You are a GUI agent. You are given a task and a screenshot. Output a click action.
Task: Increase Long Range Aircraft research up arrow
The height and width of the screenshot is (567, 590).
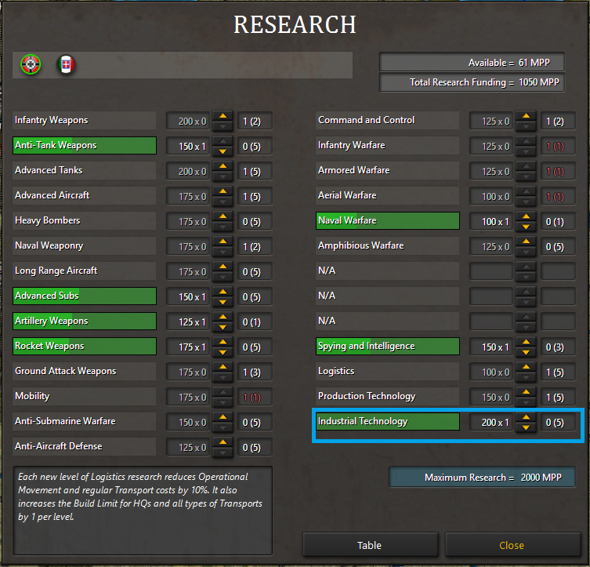223,267
